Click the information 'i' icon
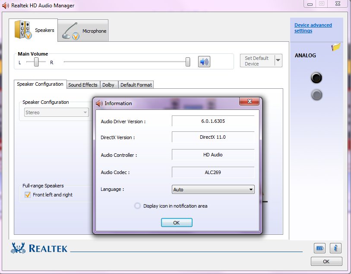Image resolution: width=351 pixels, height=274 pixels. pos(335,248)
